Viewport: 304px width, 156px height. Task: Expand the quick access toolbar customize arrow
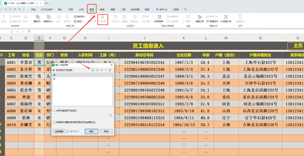[x=24, y=9]
